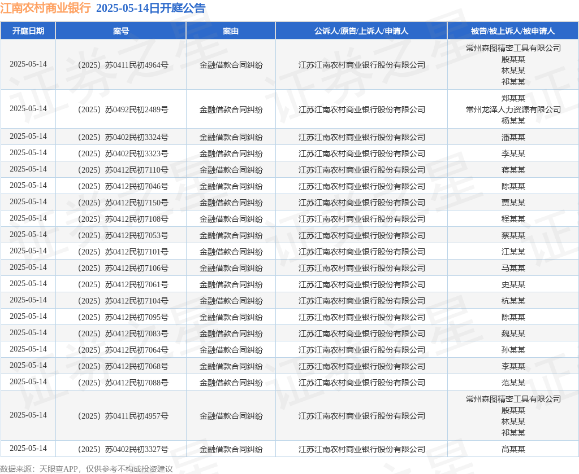Click case number (2025)苏0412民初7150号
The height and width of the screenshot is (474, 579).
click(123, 203)
